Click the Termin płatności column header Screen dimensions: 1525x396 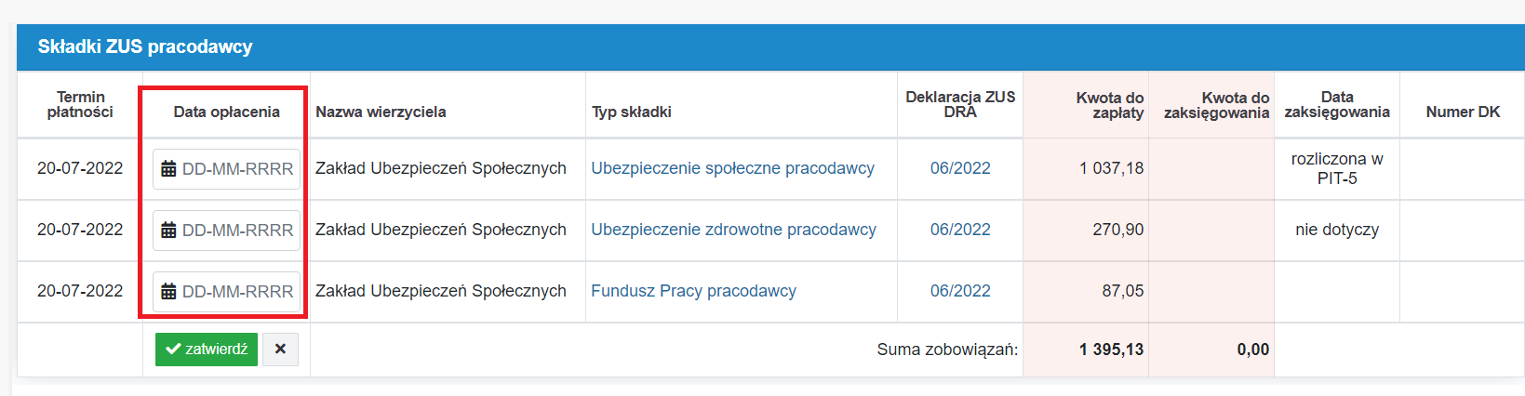pyautogui.click(x=80, y=104)
